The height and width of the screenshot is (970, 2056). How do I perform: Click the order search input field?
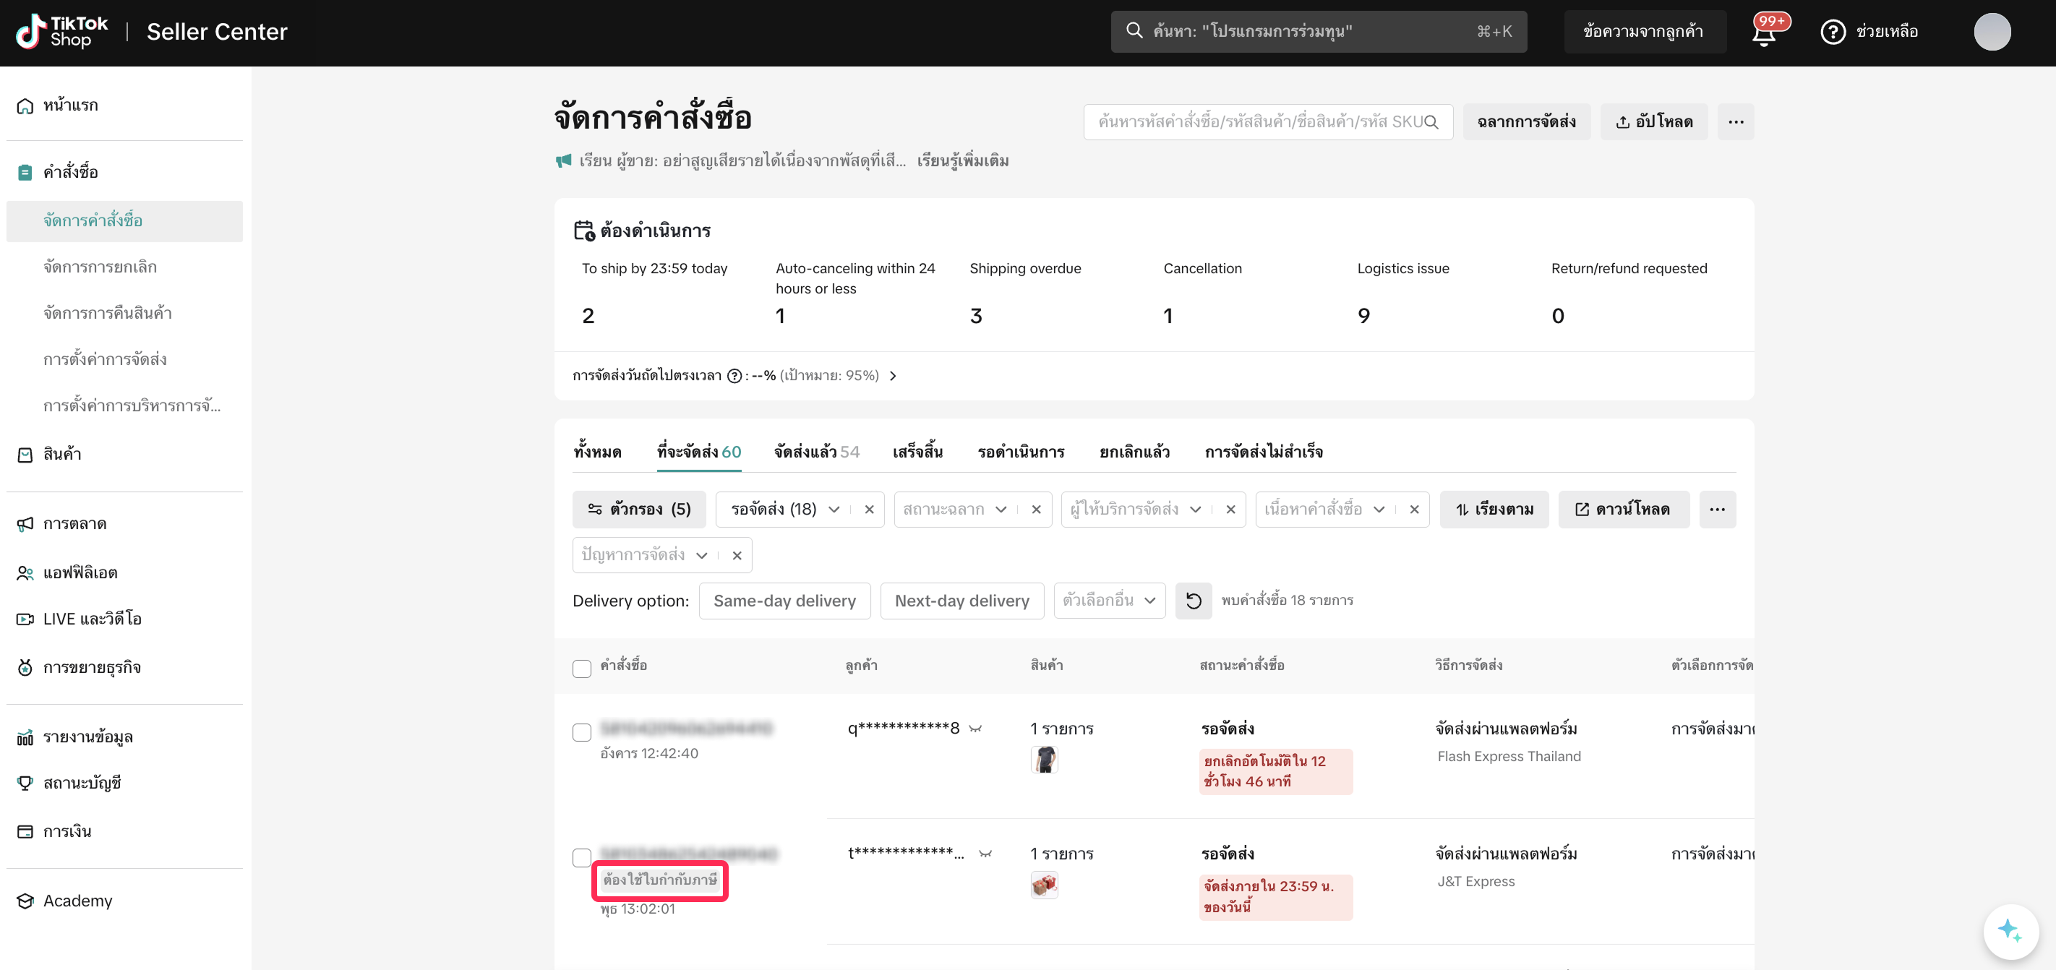click(x=1253, y=122)
